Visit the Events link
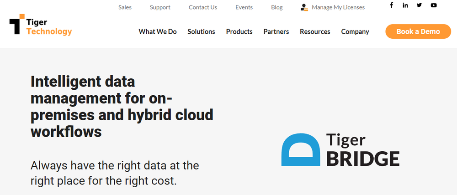This screenshot has height=195, width=457. coord(244,7)
